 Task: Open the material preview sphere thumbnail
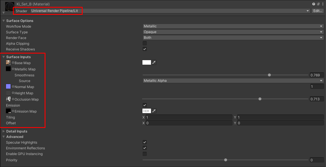[x=9, y=6]
